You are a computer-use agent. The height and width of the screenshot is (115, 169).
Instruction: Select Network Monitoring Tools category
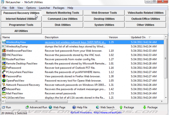click(x=63, y=13)
